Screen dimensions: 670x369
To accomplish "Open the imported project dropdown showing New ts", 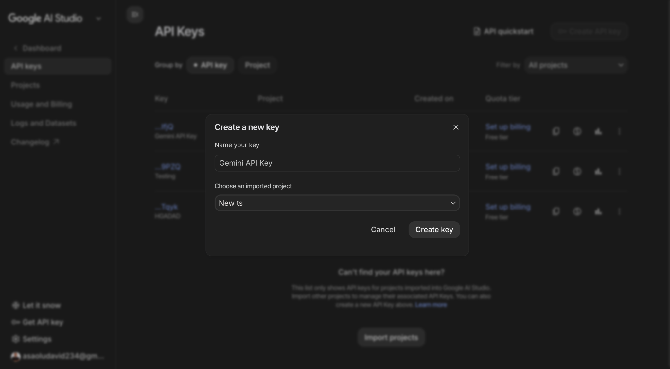I will tap(337, 203).
